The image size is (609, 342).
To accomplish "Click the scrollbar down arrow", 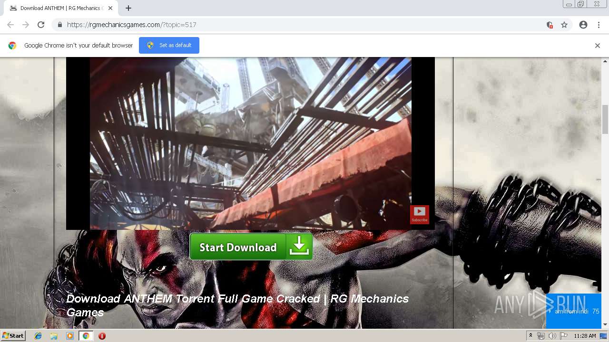I will pyautogui.click(x=605, y=324).
